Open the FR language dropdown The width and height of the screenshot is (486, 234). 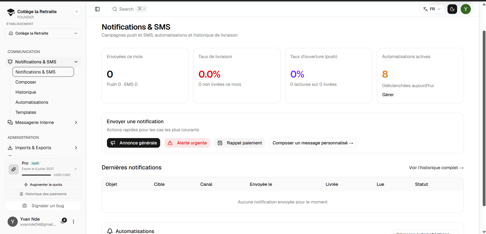pyautogui.click(x=432, y=9)
